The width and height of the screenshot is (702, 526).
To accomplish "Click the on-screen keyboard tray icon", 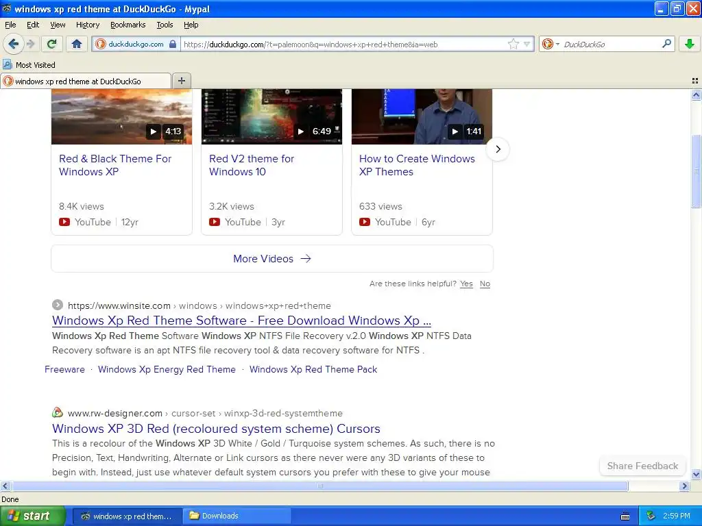I will pos(625,516).
